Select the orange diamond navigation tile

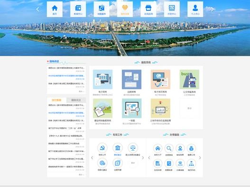[125, 9]
